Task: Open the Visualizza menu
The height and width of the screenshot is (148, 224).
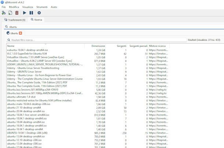Action: coord(28,7)
